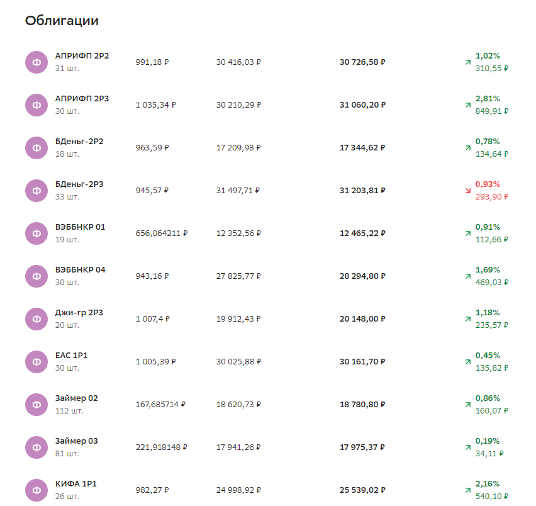The height and width of the screenshot is (506, 536).
Task: Click the bond icon next to ВЭББНКР 04
Action: (x=36, y=276)
